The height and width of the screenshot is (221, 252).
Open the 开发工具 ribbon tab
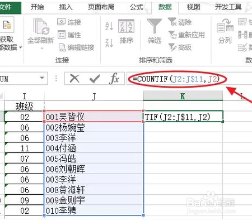coord(228,7)
